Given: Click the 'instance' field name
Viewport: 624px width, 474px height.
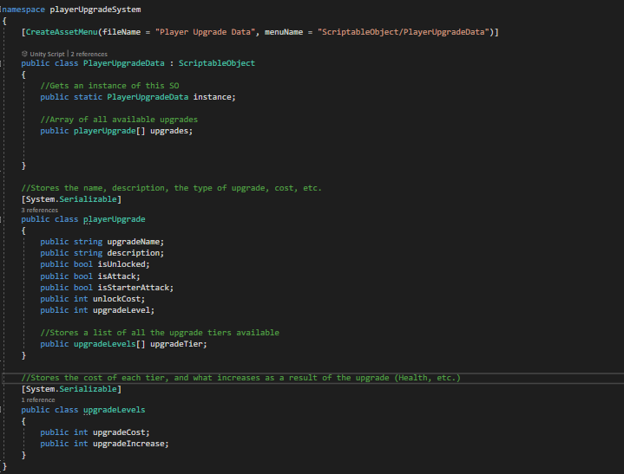Looking at the screenshot, I should click(x=212, y=97).
